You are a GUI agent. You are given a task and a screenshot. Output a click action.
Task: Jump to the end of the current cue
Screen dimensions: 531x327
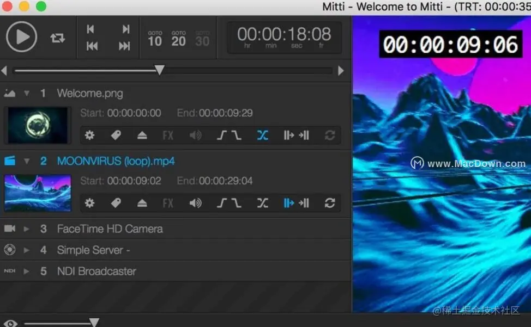point(125,29)
